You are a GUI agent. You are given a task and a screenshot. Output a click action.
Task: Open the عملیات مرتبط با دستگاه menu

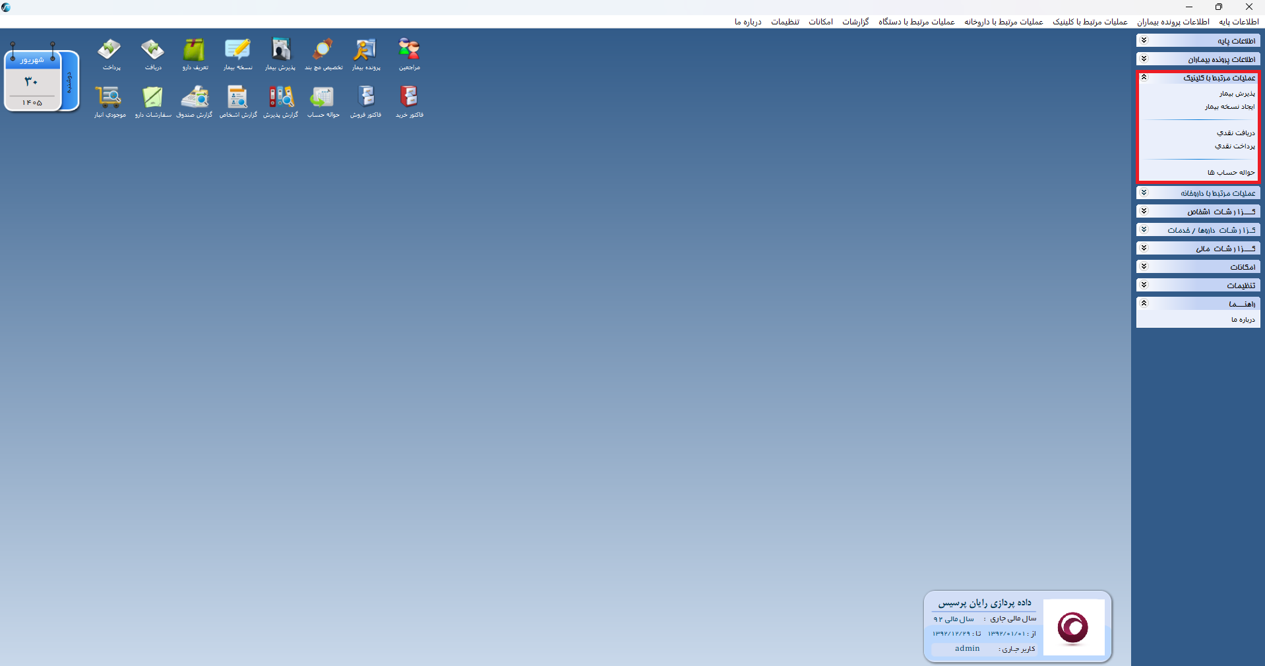(916, 22)
